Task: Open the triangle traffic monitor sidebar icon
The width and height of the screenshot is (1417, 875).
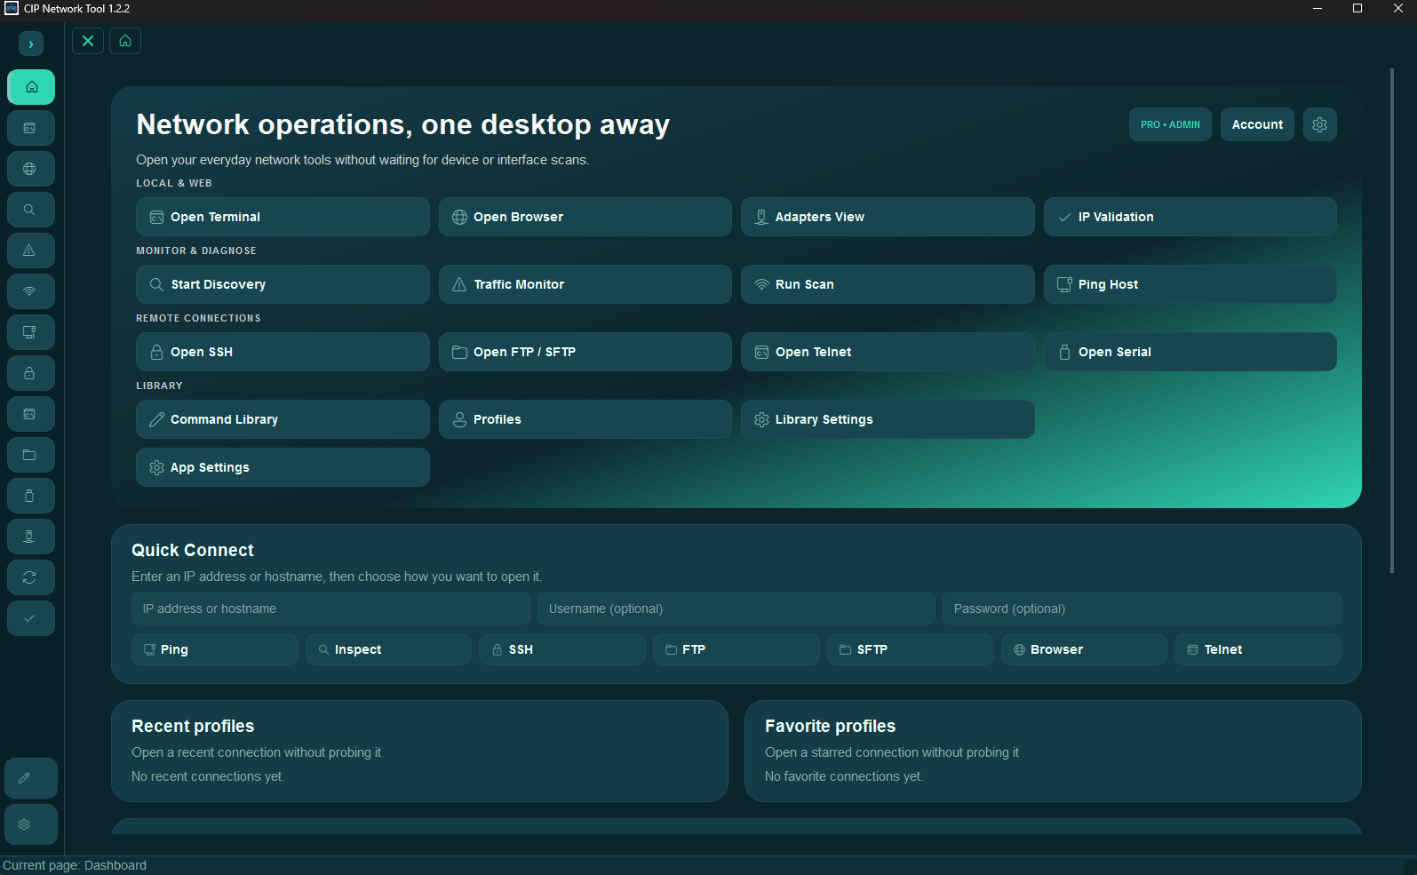Action: coord(31,251)
